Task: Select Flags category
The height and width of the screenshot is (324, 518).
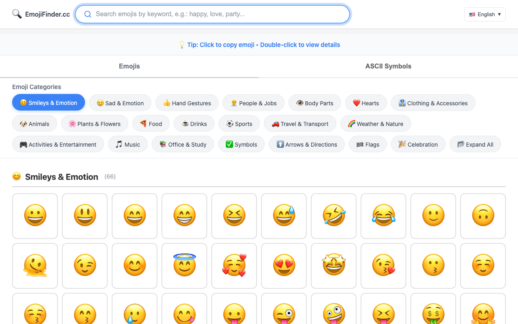Action: pyautogui.click(x=368, y=144)
